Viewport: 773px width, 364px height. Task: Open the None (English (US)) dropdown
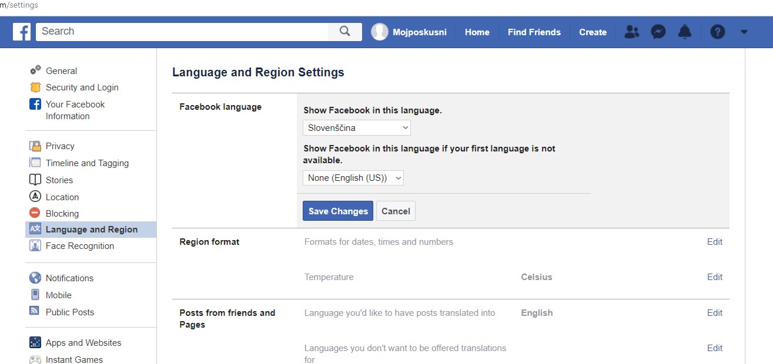pos(353,178)
